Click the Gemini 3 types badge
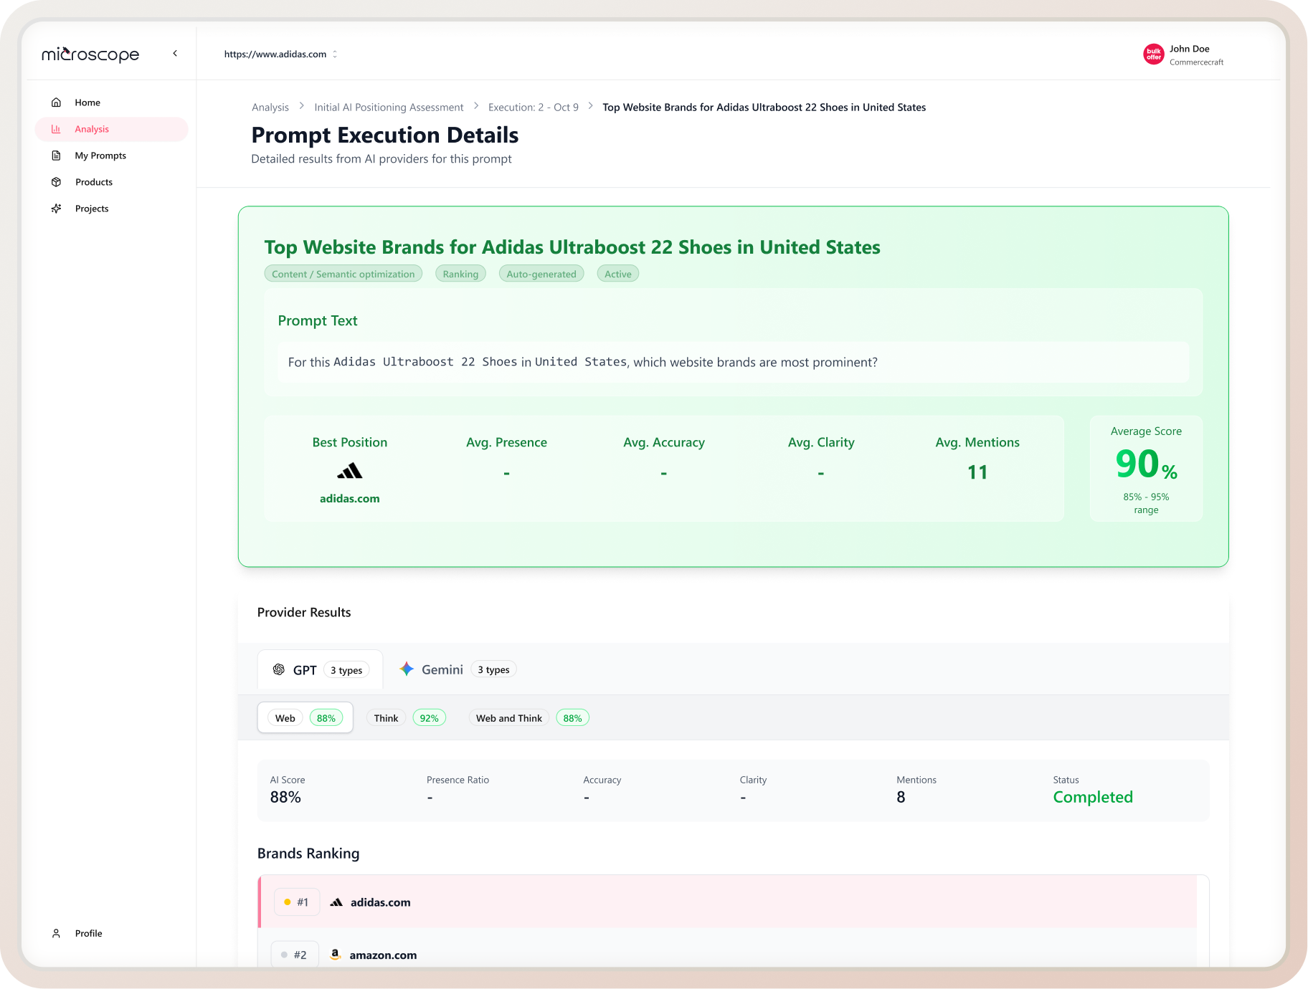 (x=494, y=669)
